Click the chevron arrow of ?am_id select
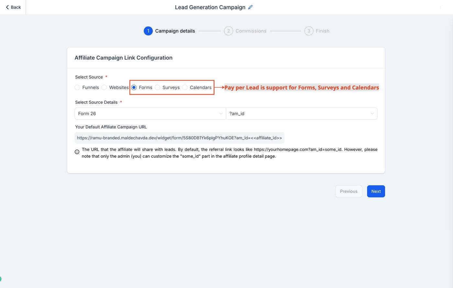 (x=372, y=113)
